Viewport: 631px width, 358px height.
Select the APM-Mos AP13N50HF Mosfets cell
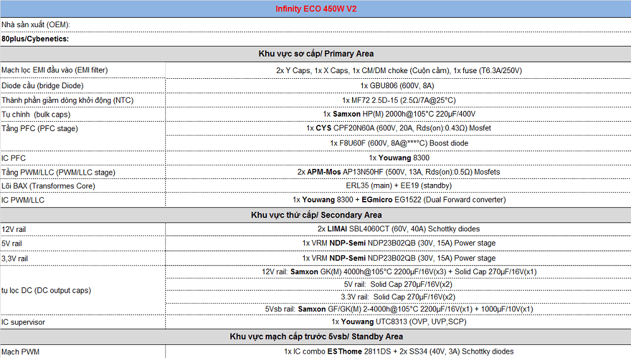(x=398, y=172)
